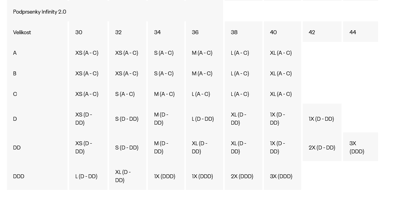Select the Velikost header cell

(22, 32)
